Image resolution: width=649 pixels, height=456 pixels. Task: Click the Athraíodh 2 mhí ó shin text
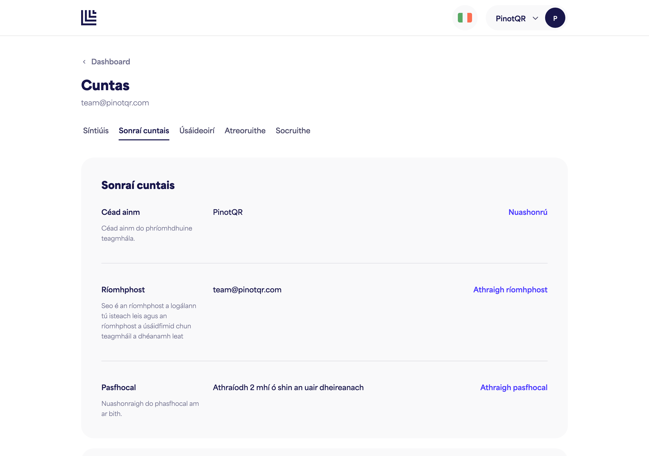288,387
